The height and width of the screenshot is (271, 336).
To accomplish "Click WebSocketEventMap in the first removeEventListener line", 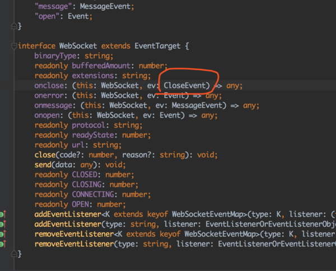I will (x=220, y=234).
